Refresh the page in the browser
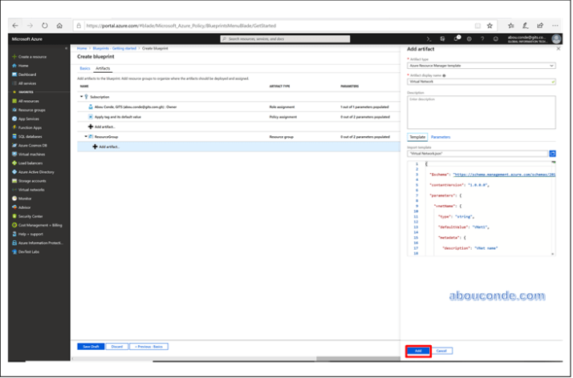This screenshot has width=573, height=378. (44, 26)
